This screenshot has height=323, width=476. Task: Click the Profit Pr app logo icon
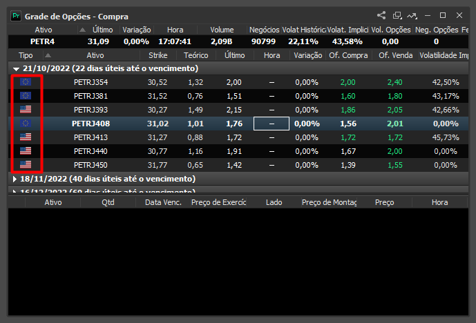[x=16, y=16]
